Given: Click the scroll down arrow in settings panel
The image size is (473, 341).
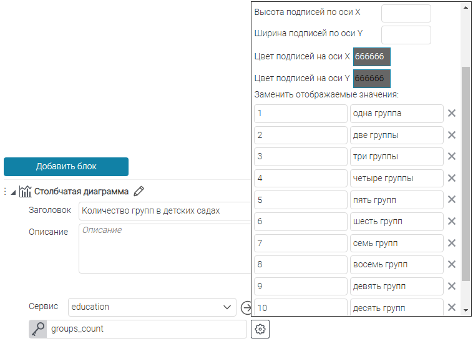Looking at the screenshot, I should 466,309.
